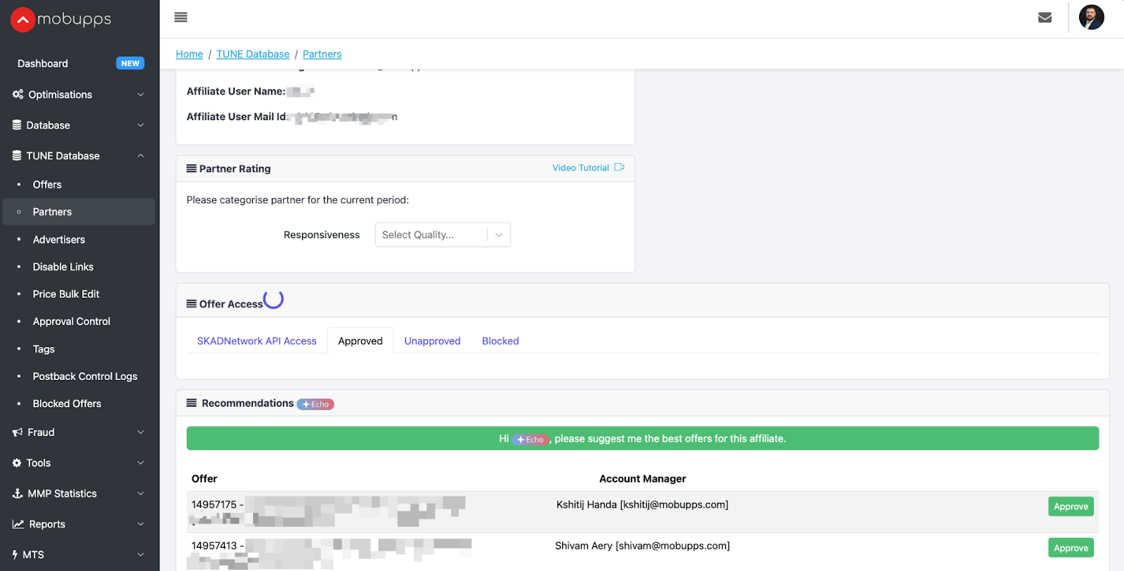Click the green suggest best offers banner
This screenshot has width=1124, height=571.
[x=642, y=438]
